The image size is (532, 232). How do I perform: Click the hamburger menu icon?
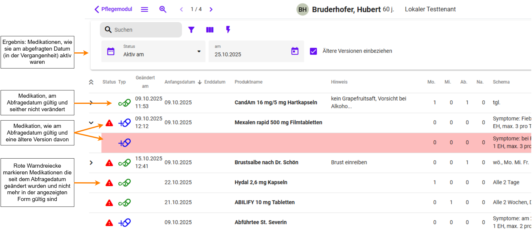coord(144,9)
